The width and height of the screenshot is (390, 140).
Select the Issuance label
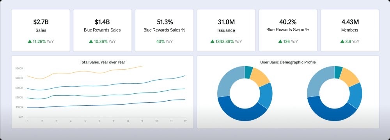tap(226, 30)
